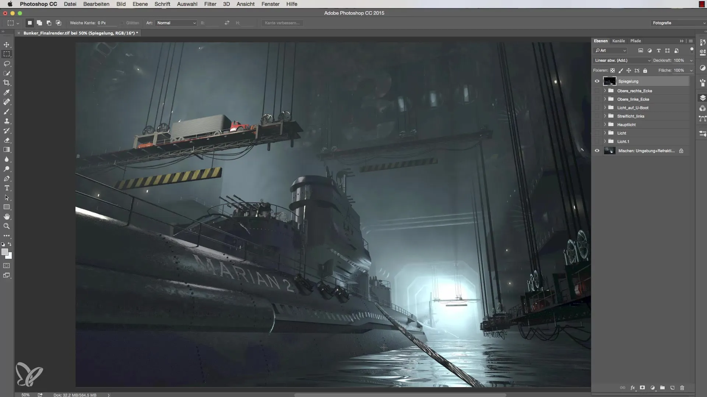This screenshot has height=397, width=707.
Task: Hide the Spiegelung layer
Action: click(x=597, y=81)
